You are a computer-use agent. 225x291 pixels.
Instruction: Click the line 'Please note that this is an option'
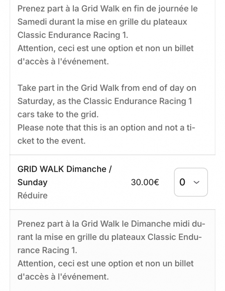point(106,128)
